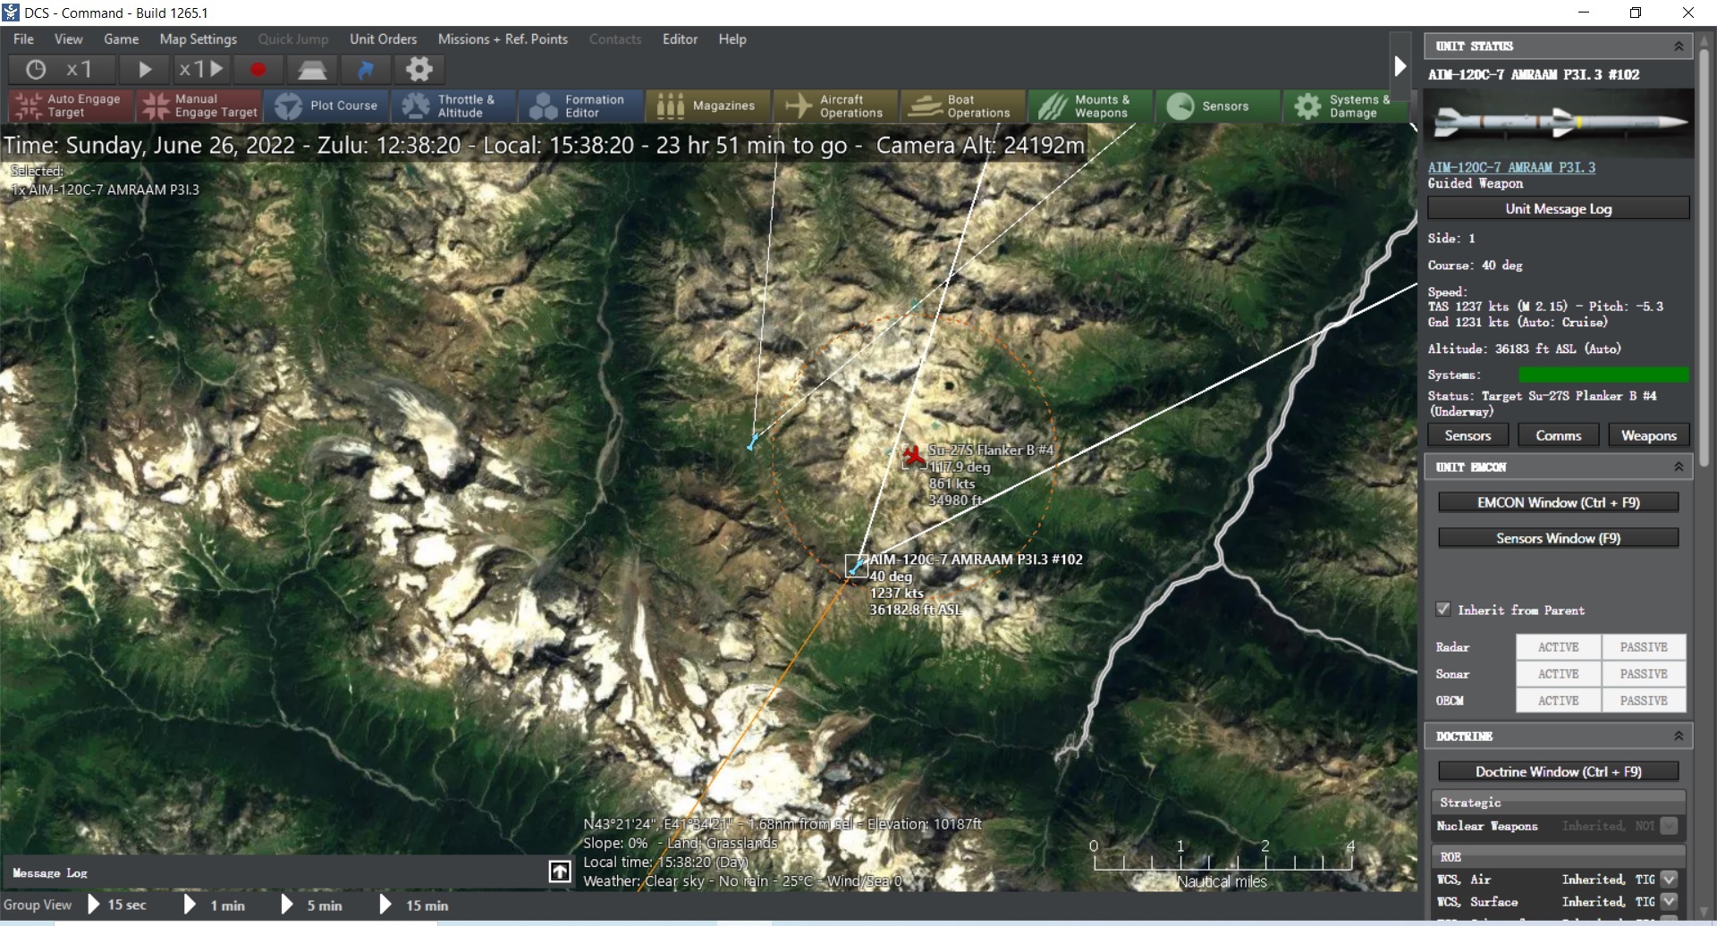Open AIM-120C-7 AMRAAM P3I.3 database link
The height and width of the screenshot is (926, 1717).
(1511, 167)
